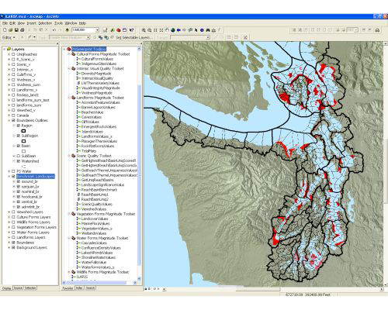Screen dimensions: 388x310
Task: Select the Identify tool
Action: pos(202,30)
